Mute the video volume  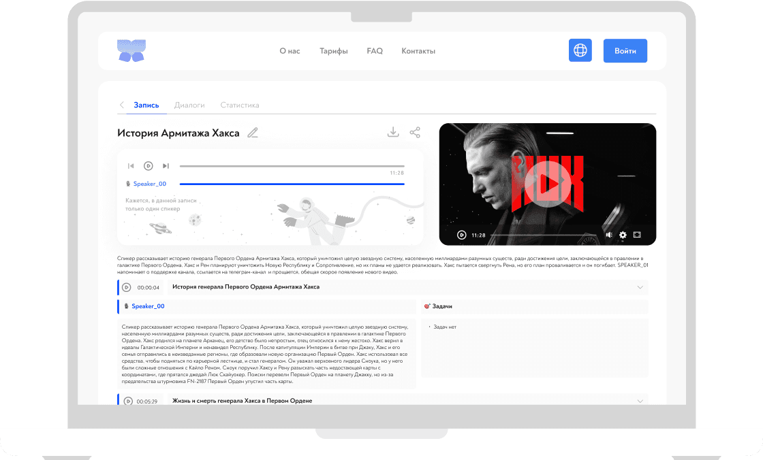point(609,235)
